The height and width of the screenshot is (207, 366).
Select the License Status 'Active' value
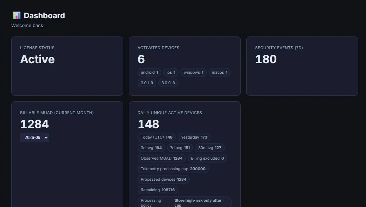37,59
